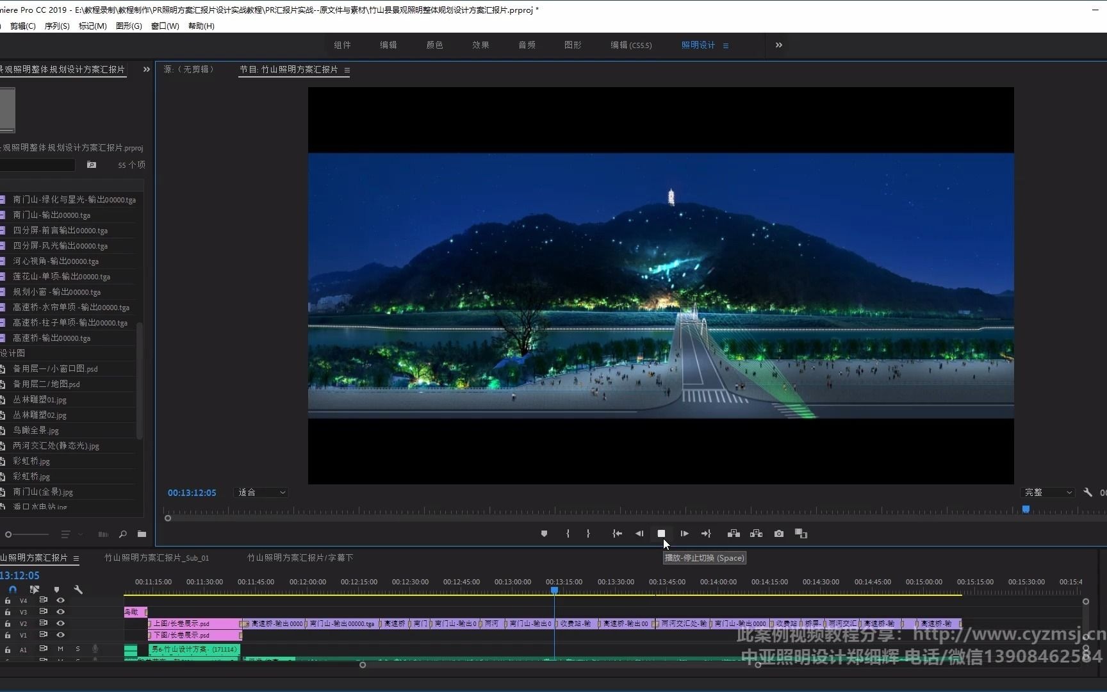Open the 标记(M) menu
The image size is (1107, 692).
[92, 26]
